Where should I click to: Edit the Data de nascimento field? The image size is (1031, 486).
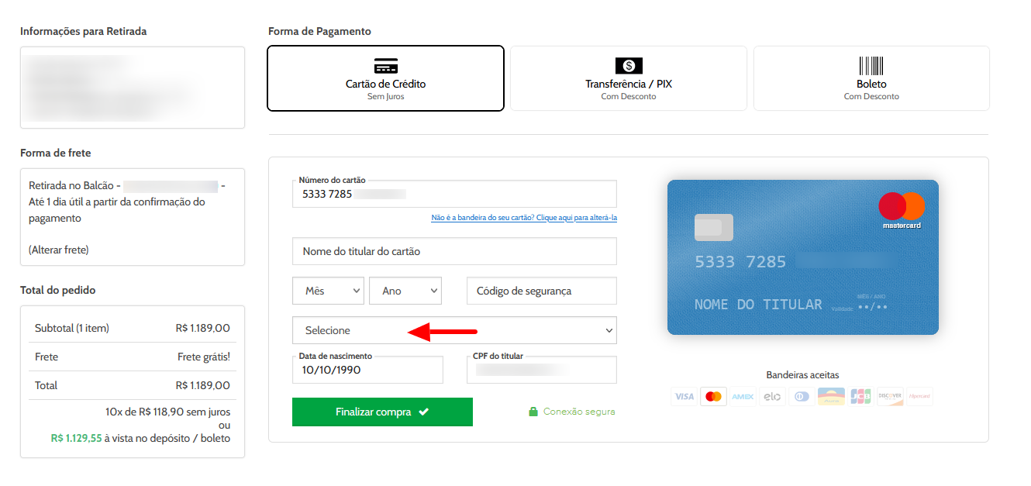367,370
